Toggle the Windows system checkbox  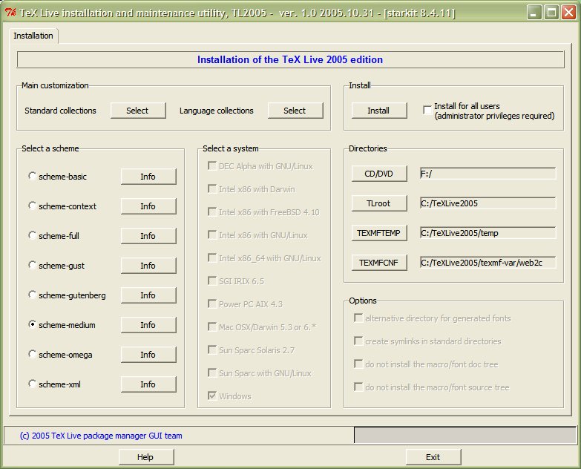coord(212,396)
